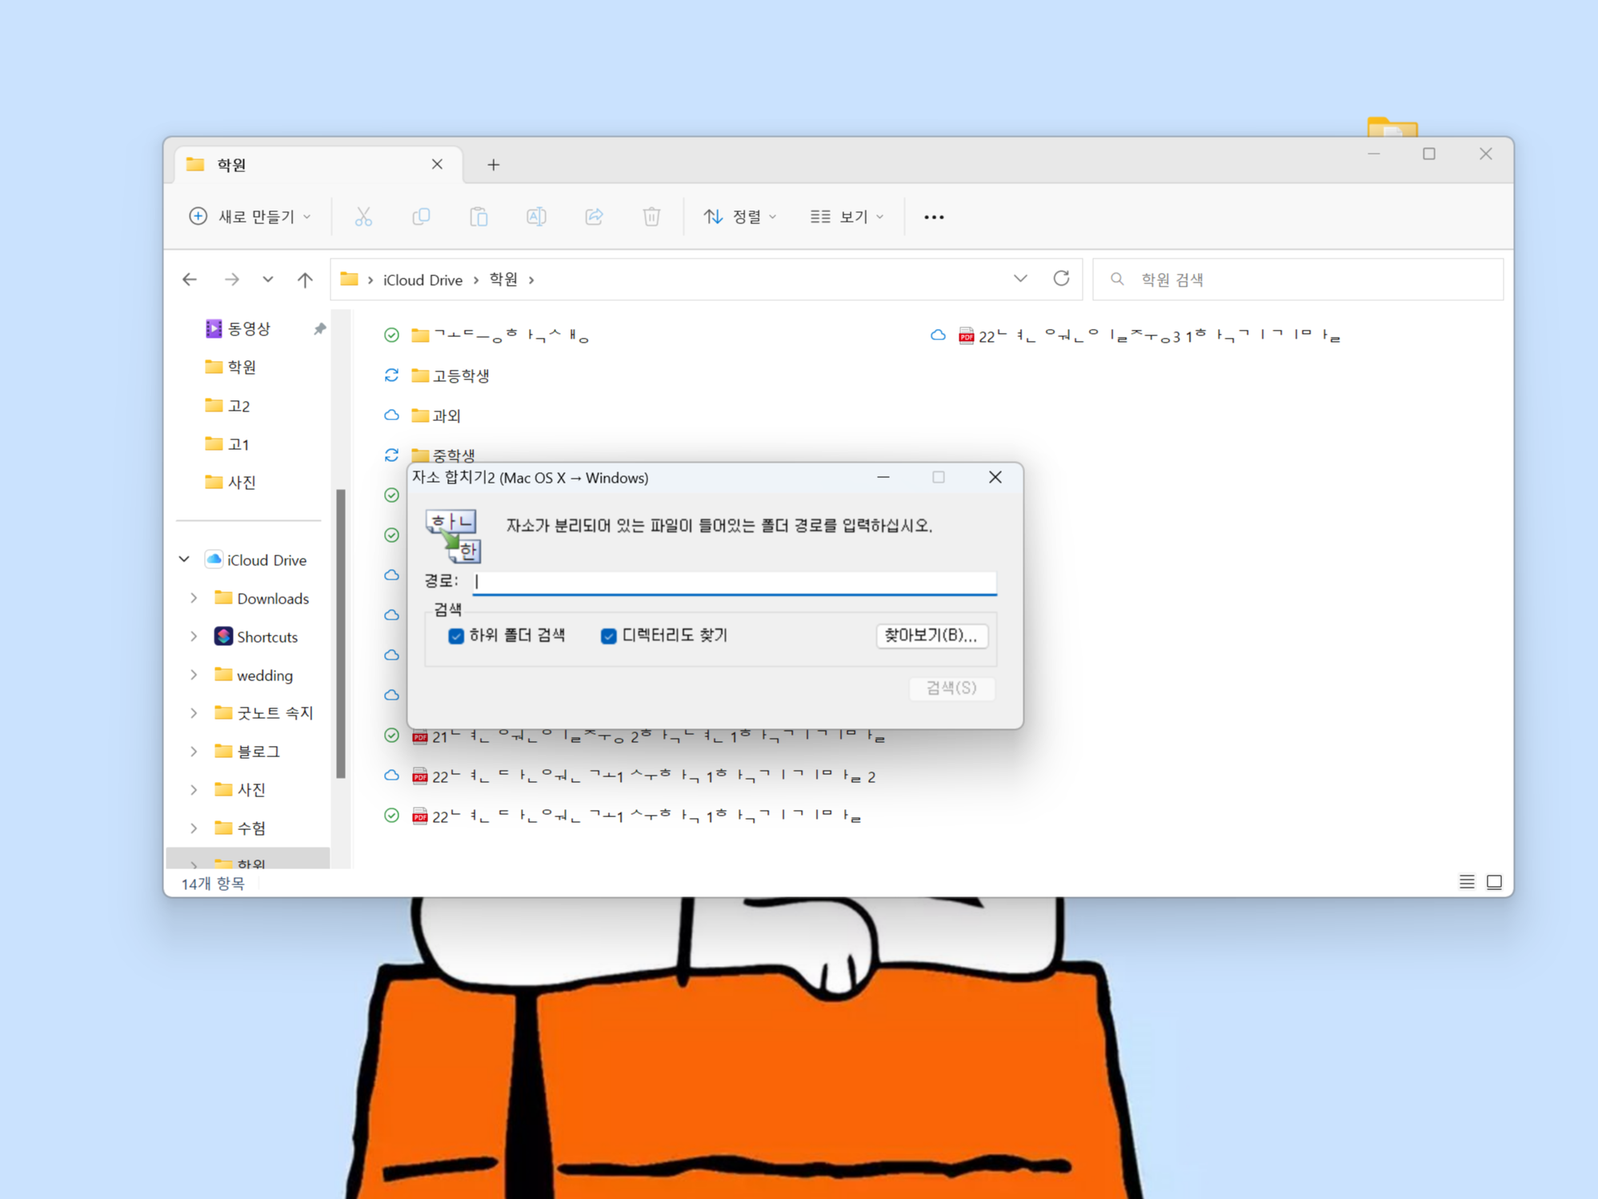Toggle 디렉터리도 찾기 checkbox
This screenshot has height=1199, width=1598.
[608, 636]
